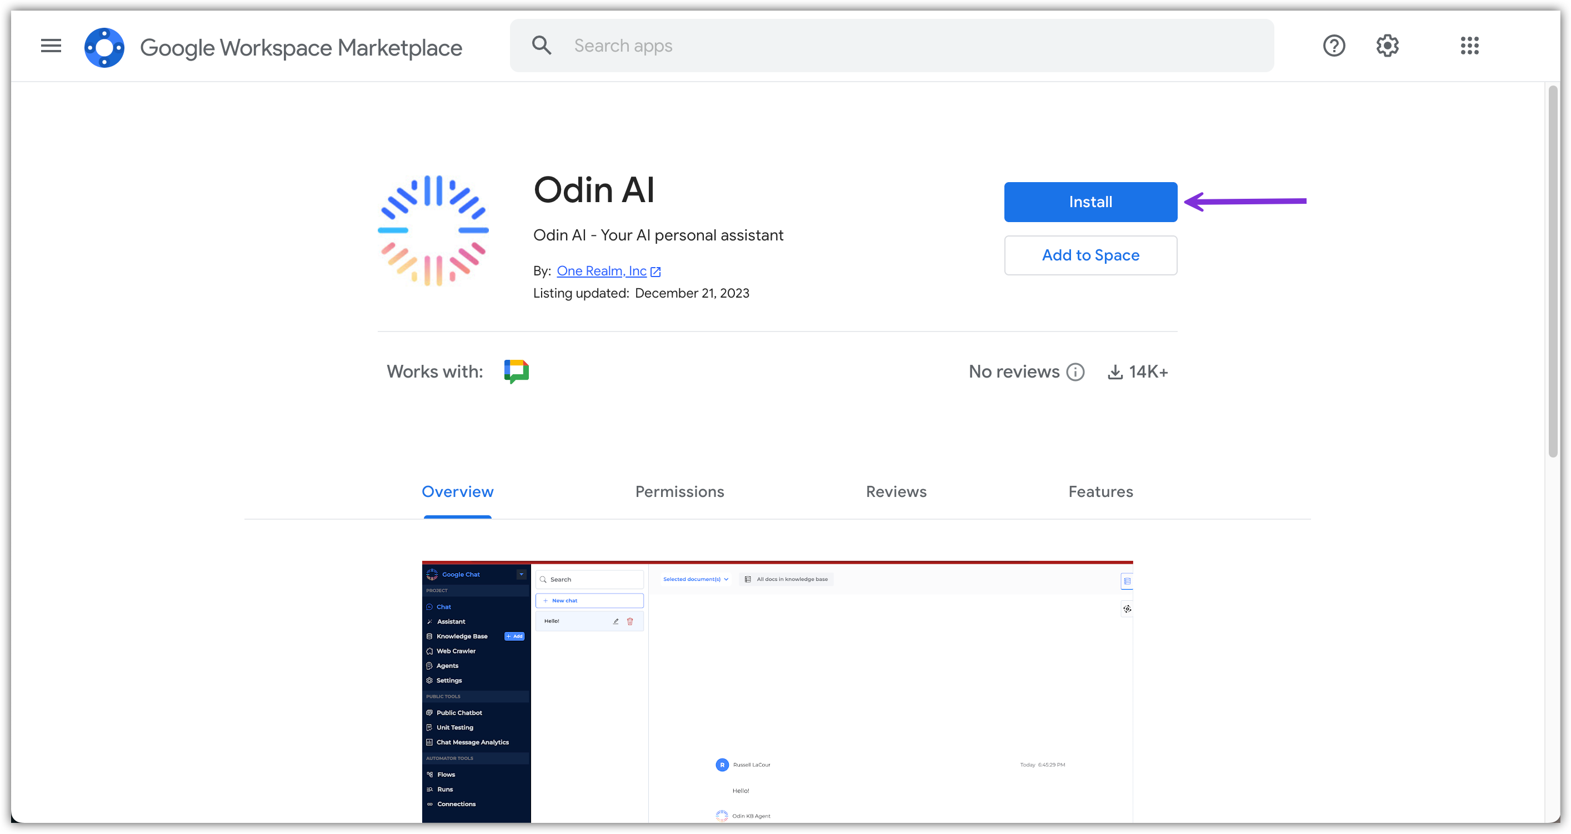Select the Chat icon in the sidebar
This screenshot has width=1571, height=834.
pyautogui.click(x=443, y=606)
